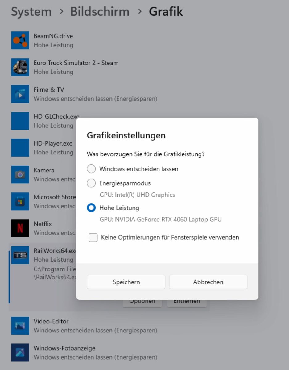Viewport: 289px width, 370px height.
Task: Click the BeamNG.drive app icon
Action: [x=20, y=40]
